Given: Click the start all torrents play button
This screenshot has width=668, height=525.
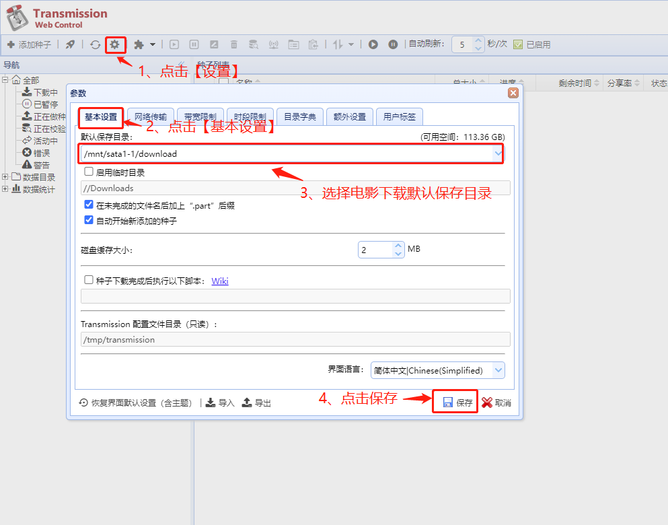Looking at the screenshot, I should pos(373,44).
